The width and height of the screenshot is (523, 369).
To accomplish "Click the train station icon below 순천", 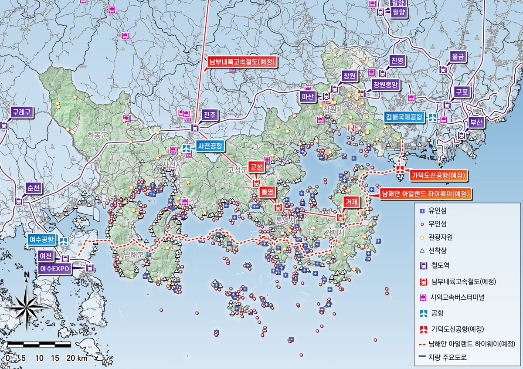I will point(18,201).
